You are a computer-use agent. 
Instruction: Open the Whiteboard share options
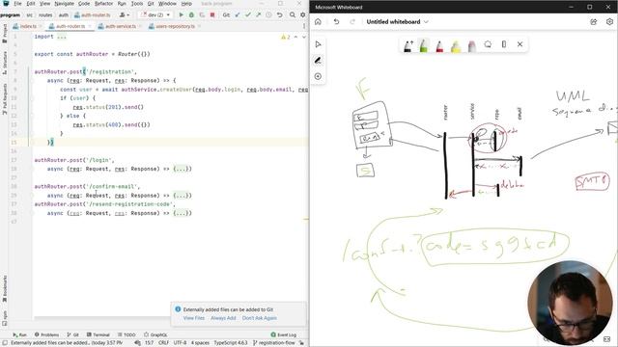click(594, 21)
